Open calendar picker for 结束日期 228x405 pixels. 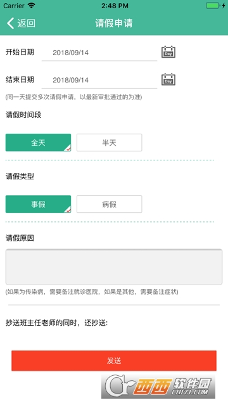tap(168, 79)
